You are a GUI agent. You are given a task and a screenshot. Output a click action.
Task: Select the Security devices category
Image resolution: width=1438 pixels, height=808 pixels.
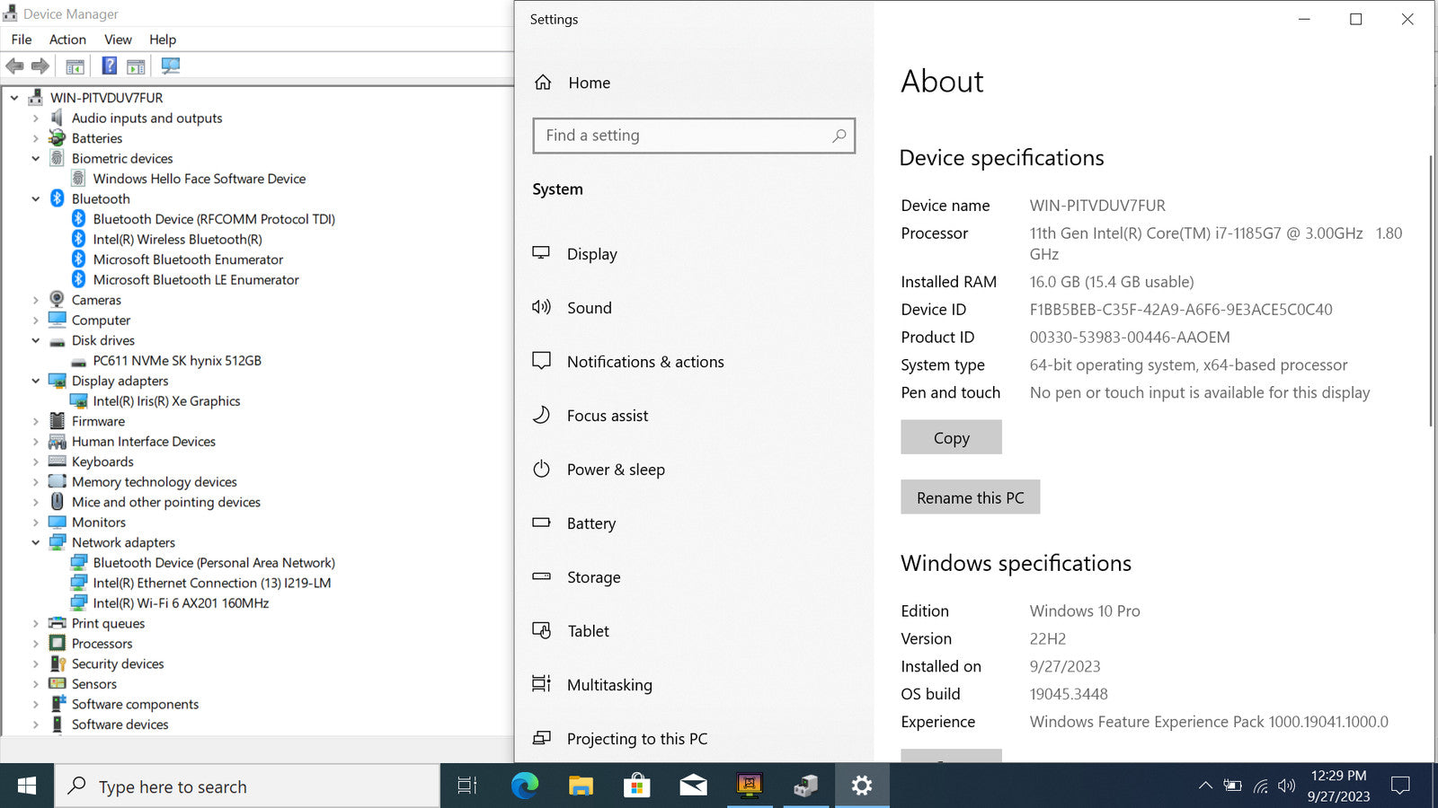click(x=118, y=664)
